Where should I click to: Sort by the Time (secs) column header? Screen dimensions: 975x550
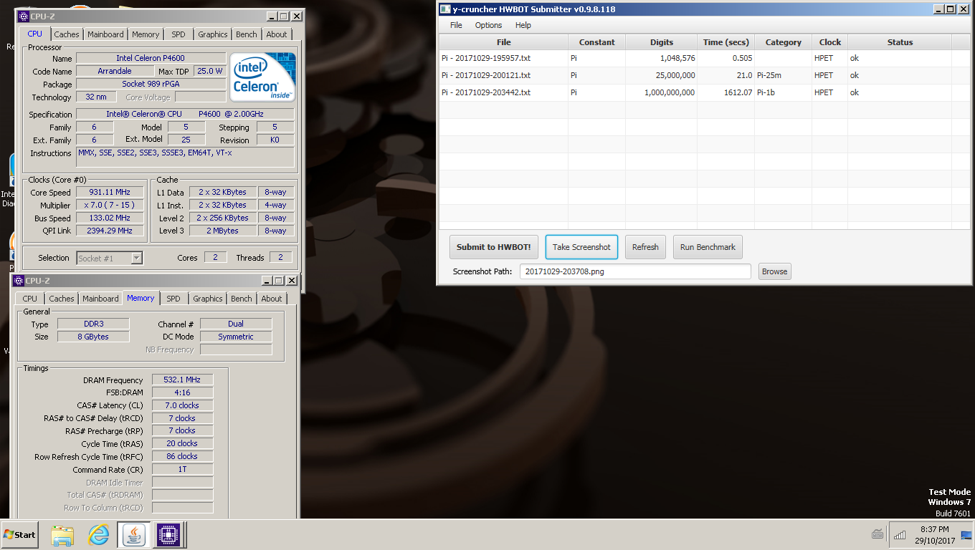(726, 42)
